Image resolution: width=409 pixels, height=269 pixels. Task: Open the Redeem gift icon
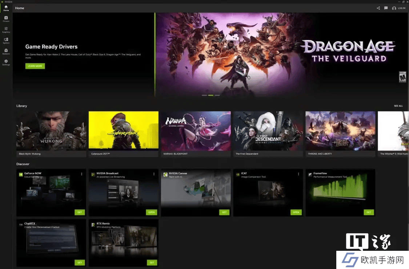(6, 51)
